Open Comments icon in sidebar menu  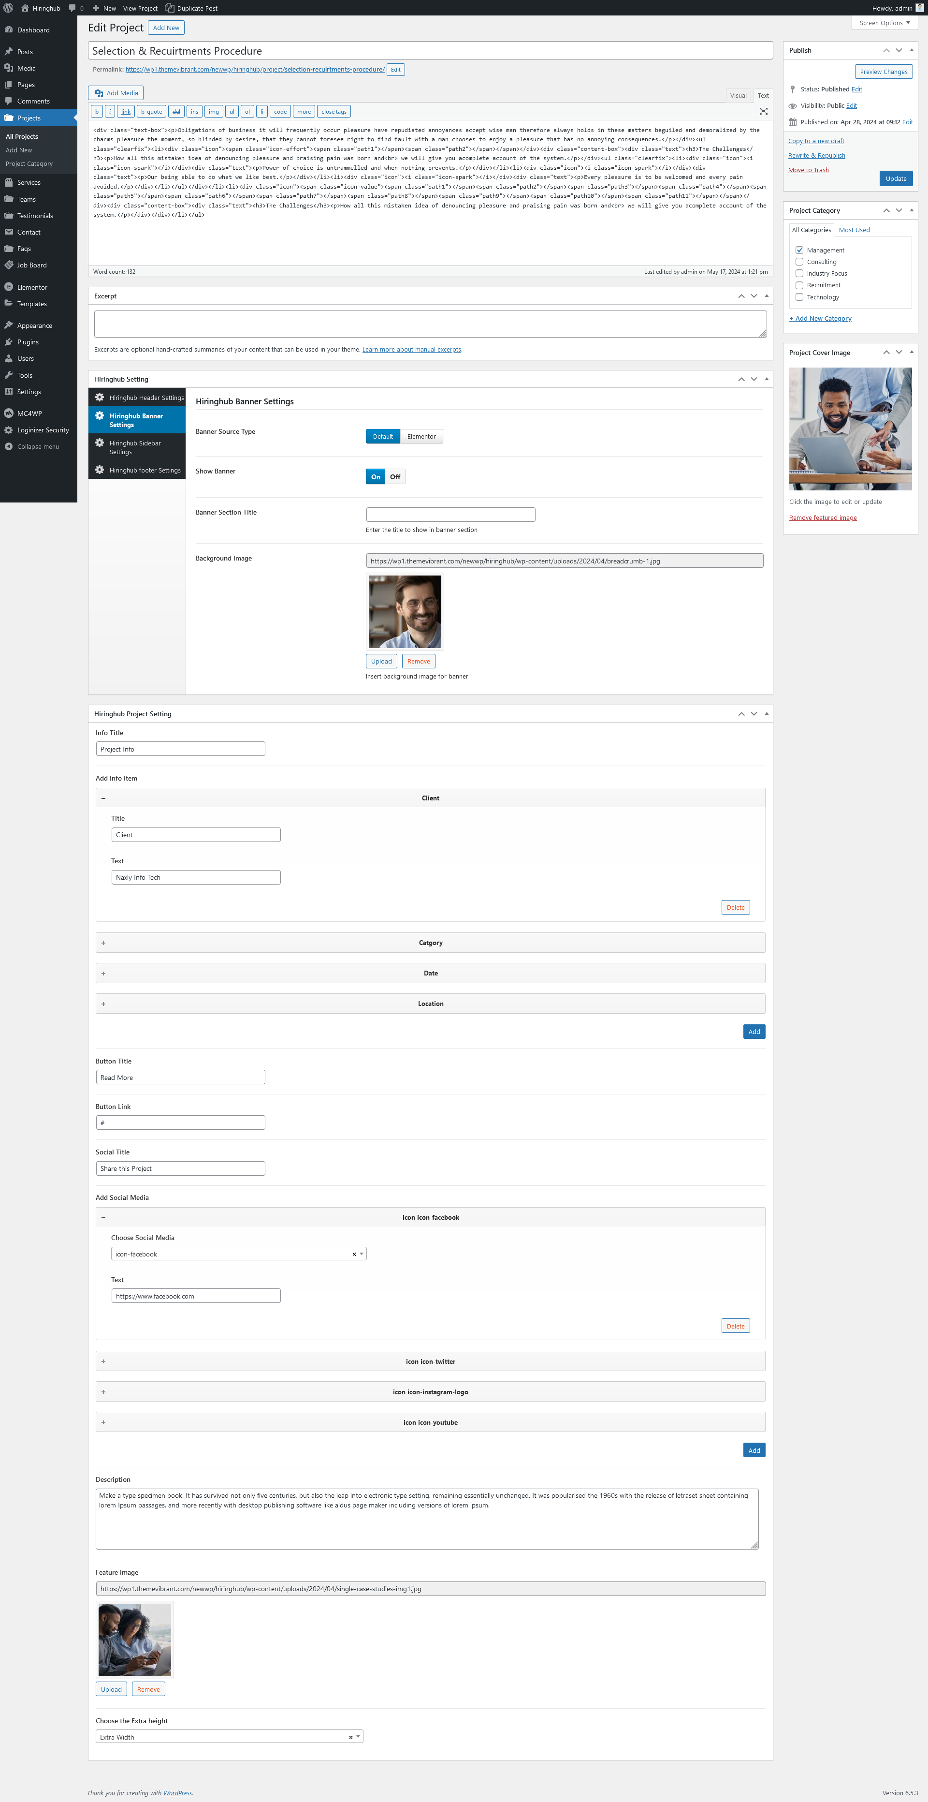click(x=8, y=101)
